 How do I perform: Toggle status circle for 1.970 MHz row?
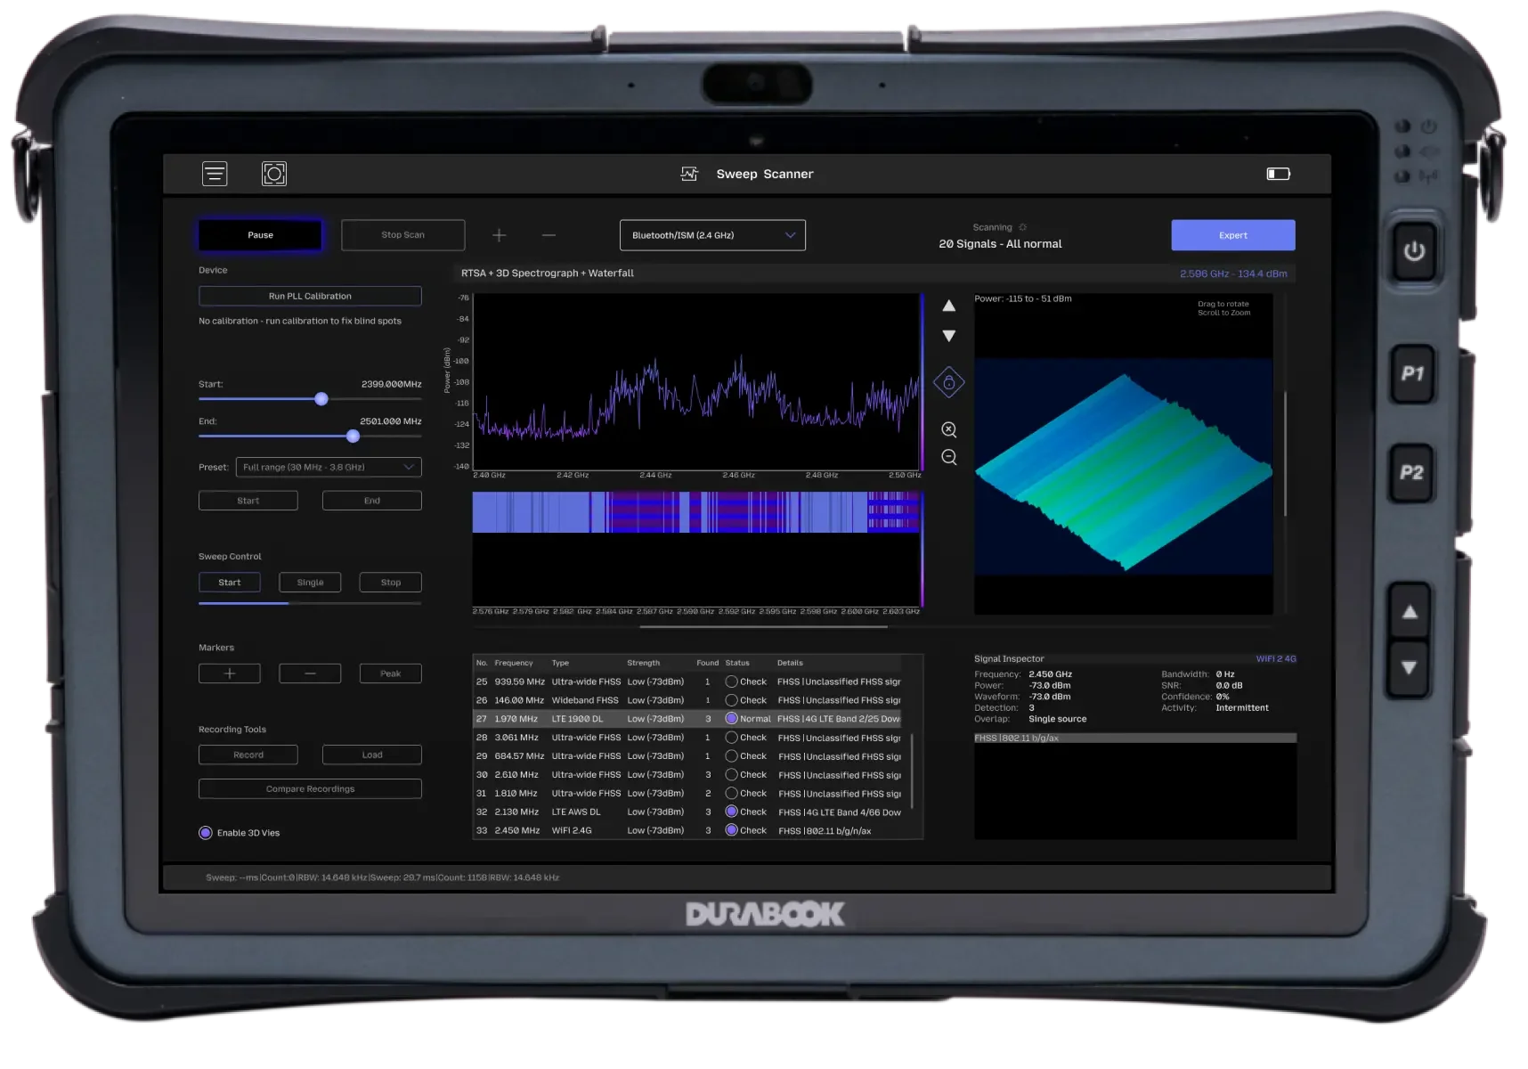tap(731, 719)
